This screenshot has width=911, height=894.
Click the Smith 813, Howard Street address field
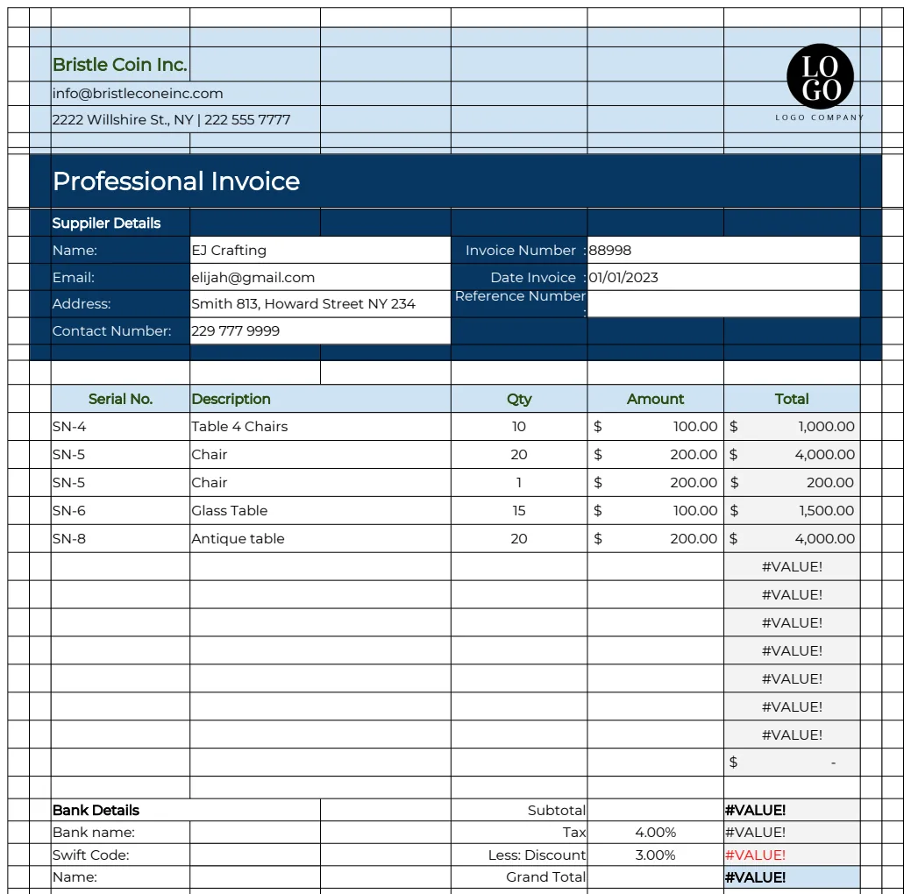point(320,304)
